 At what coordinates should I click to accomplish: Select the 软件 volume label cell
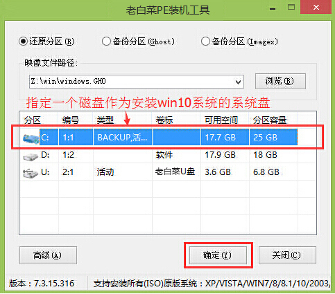coord(176,155)
